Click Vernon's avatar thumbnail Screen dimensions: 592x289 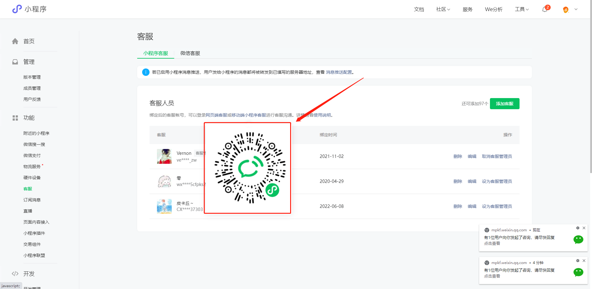[x=164, y=156]
